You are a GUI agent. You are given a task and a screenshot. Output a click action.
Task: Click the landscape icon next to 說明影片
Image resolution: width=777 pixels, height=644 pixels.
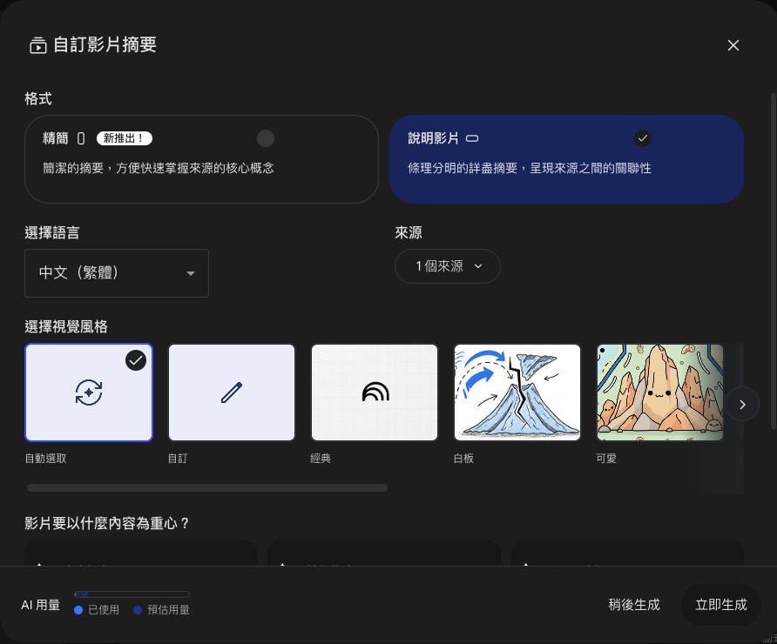point(472,138)
